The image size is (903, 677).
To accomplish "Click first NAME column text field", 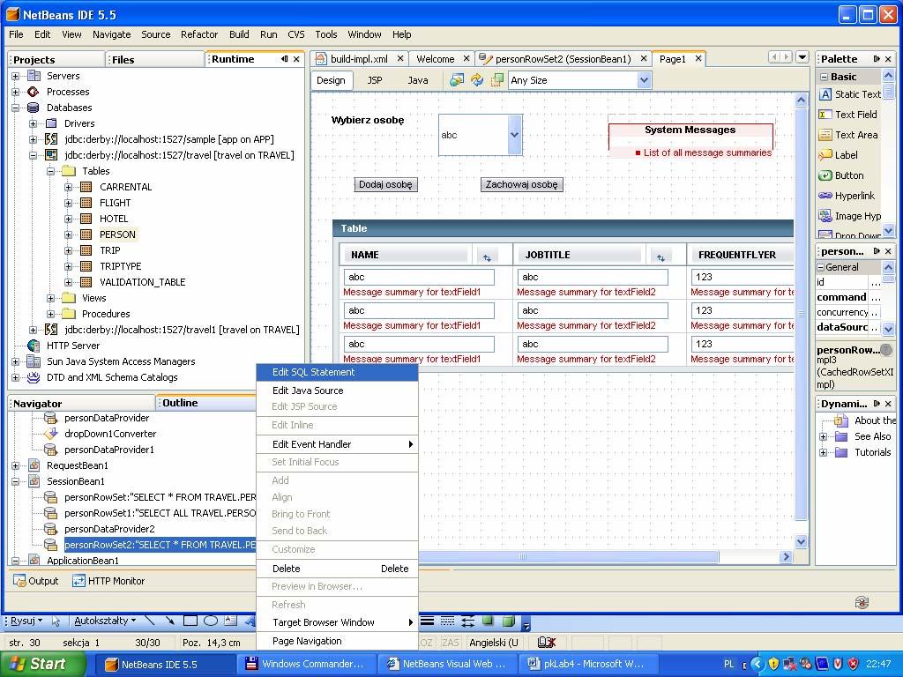I will pos(419,278).
